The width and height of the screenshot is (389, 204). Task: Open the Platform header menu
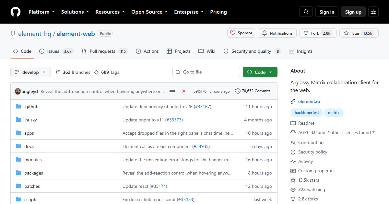coord(41,12)
